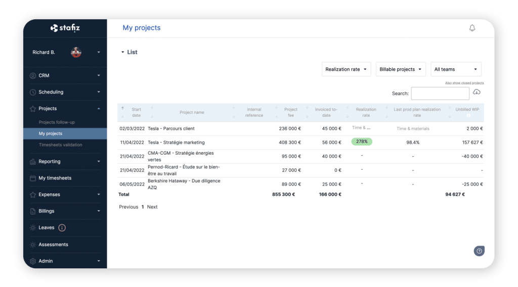Expand the CRM menu arrow
Viewport: 518px width, 287px height.
tap(99, 76)
